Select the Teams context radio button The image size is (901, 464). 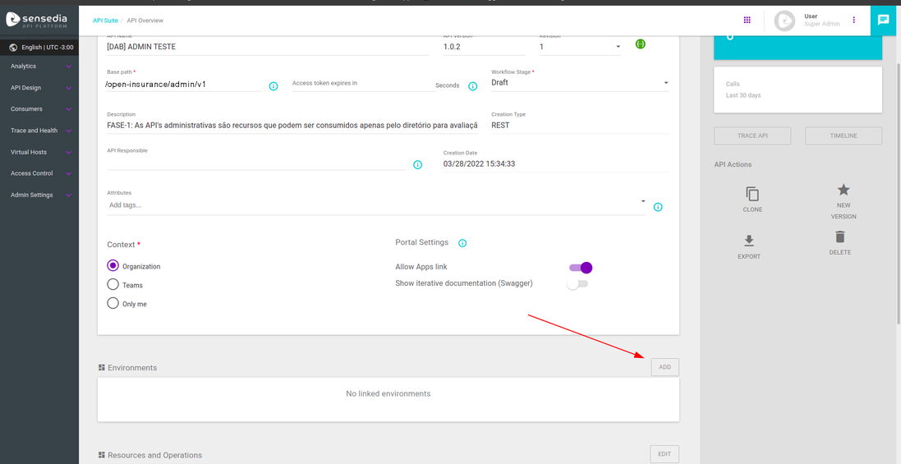point(113,284)
